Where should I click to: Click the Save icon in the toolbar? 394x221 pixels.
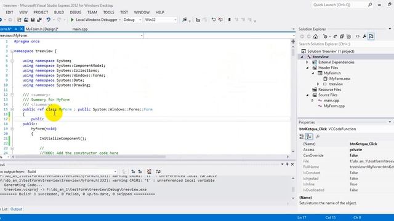pos(33,20)
